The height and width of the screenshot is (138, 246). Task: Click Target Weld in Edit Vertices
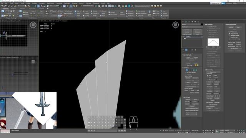(x=196, y=104)
